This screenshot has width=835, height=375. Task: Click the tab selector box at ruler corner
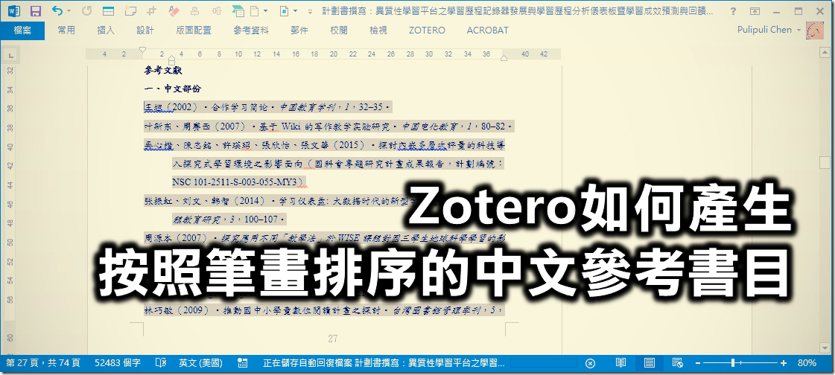(x=10, y=55)
